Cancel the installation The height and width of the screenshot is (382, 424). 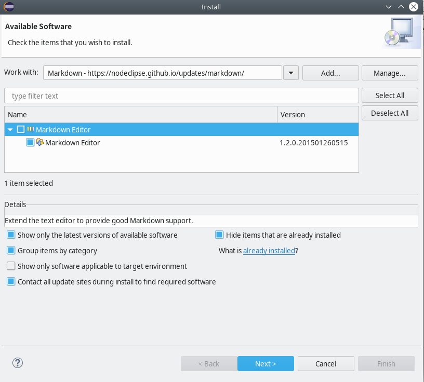[326, 364]
